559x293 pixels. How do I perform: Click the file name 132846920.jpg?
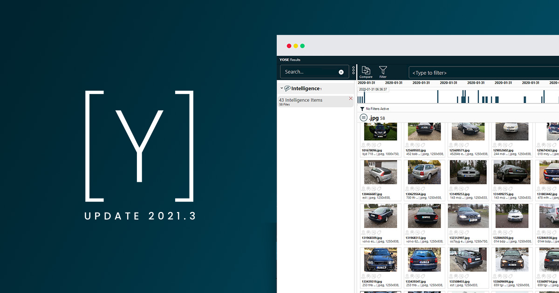click(x=504, y=238)
